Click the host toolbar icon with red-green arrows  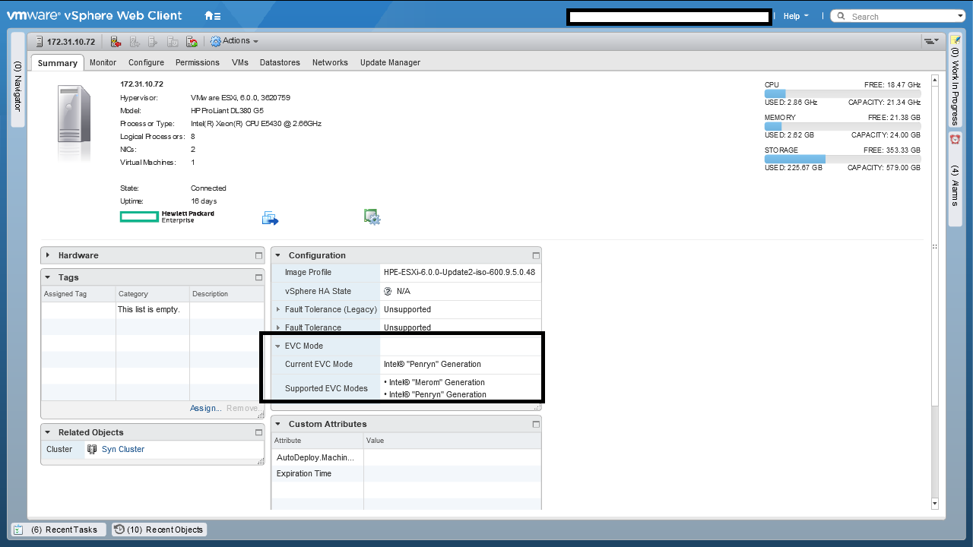[192, 42]
